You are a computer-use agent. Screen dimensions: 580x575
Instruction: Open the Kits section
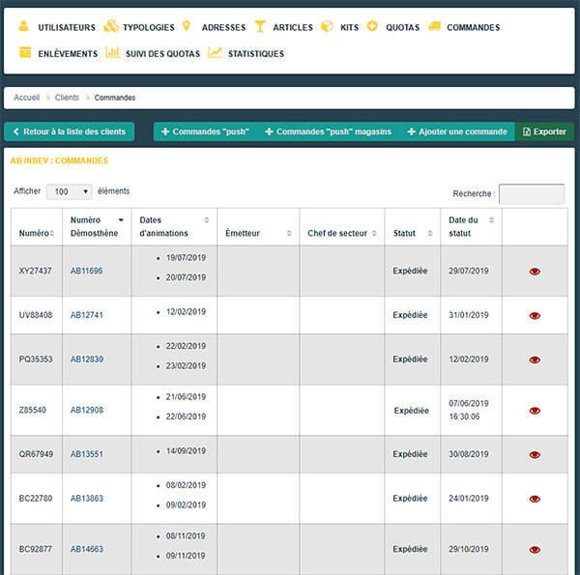[x=349, y=27]
